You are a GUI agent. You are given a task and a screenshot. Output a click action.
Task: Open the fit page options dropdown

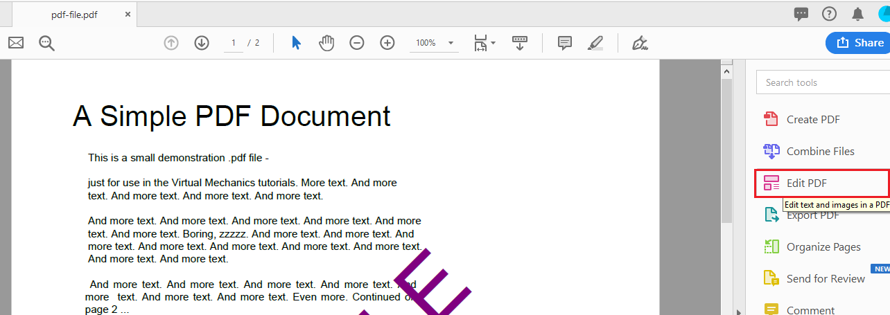485,43
